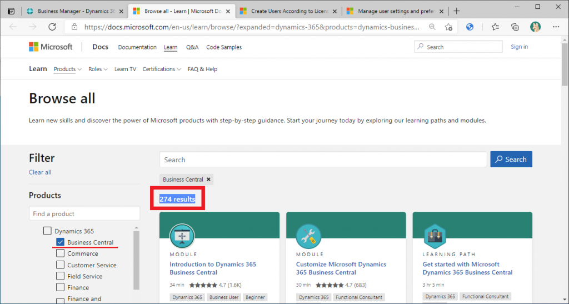Viewport: 569px width, 304px height.
Task: Open Documentation in the Docs header
Action: tap(137, 47)
